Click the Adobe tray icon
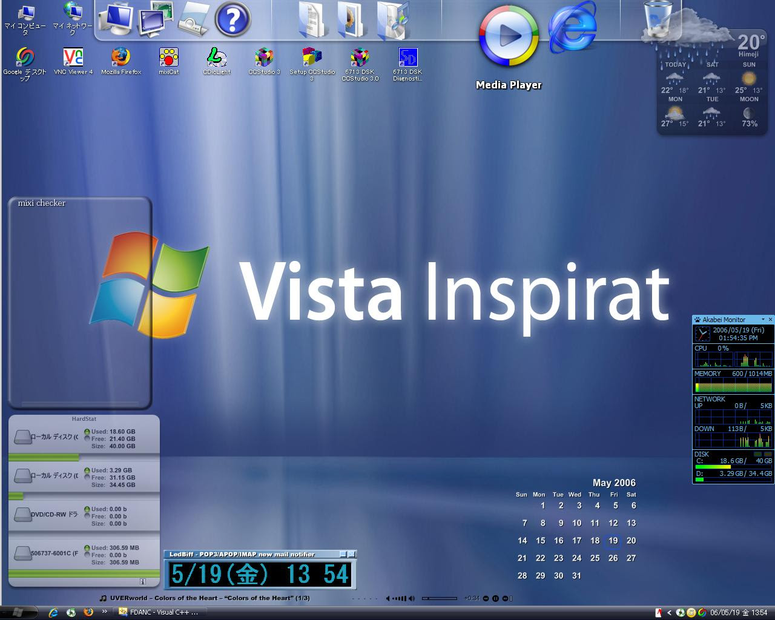 658,613
